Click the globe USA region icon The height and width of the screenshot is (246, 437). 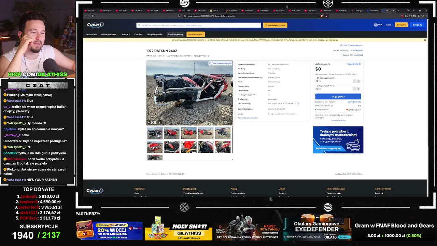[376, 25]
